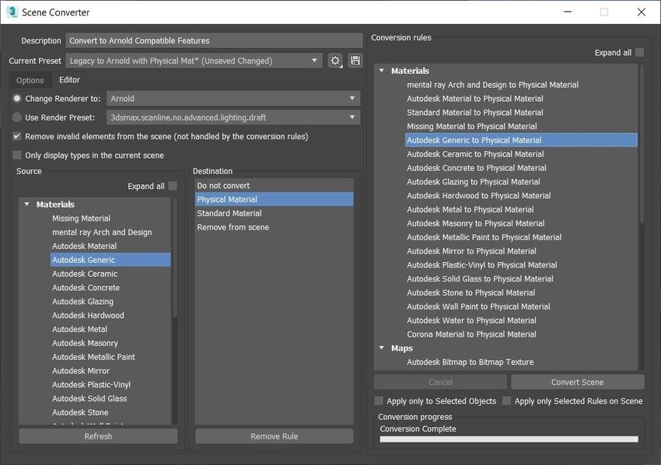Enable Apply only to Selected Objects
Viewport: 661px width, 465px height.
[x=379, y=400]
